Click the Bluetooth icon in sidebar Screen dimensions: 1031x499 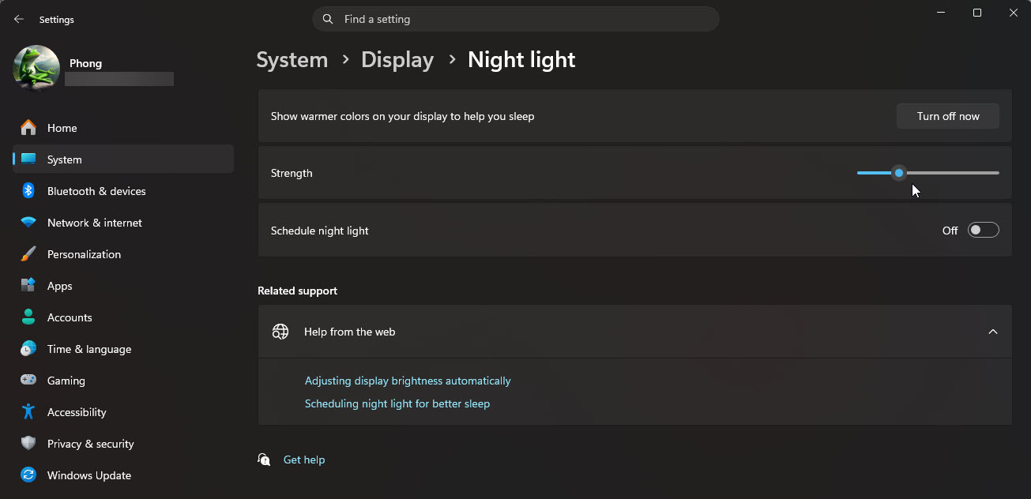[28, 191]
